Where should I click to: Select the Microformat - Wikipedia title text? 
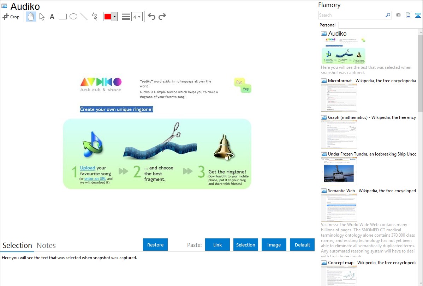(372, 81)
